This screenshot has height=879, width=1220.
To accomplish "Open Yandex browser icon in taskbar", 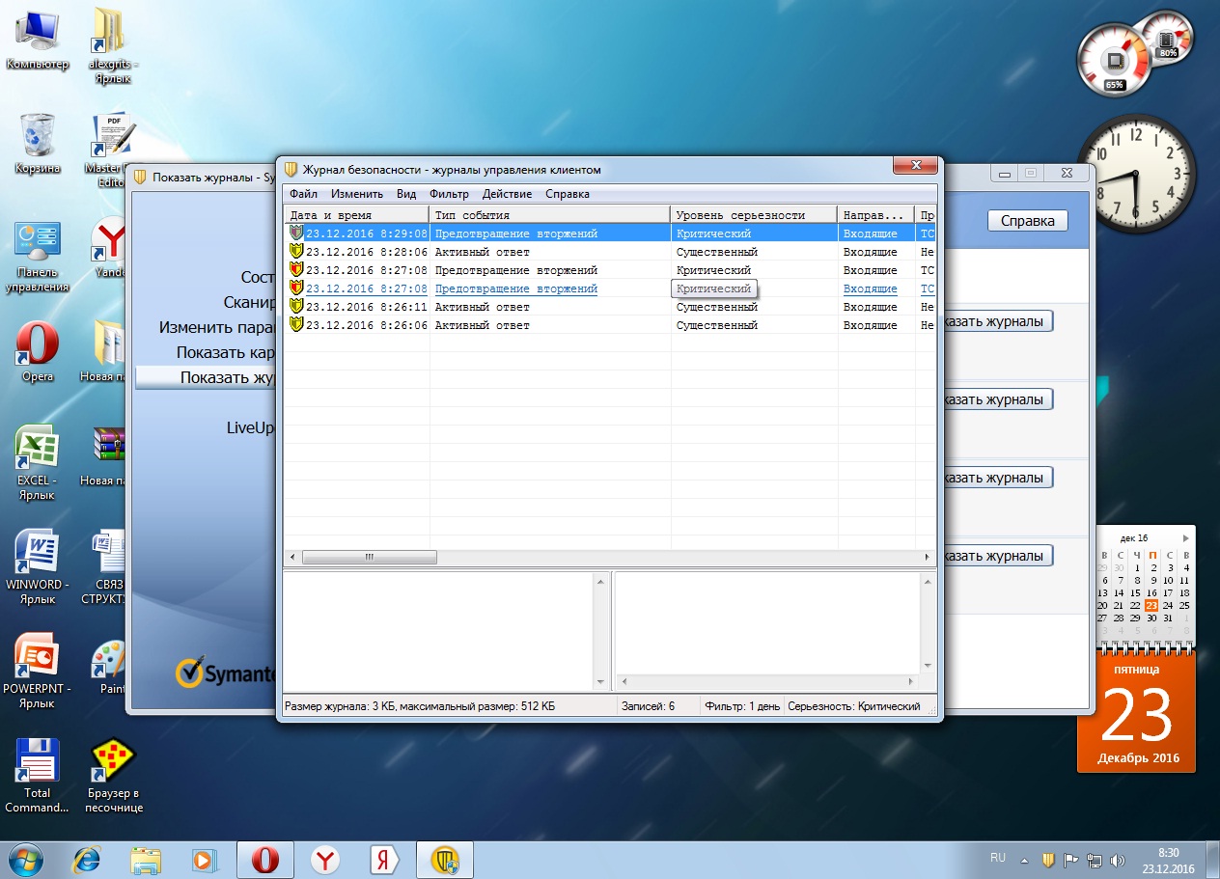I will pos(325,859).
